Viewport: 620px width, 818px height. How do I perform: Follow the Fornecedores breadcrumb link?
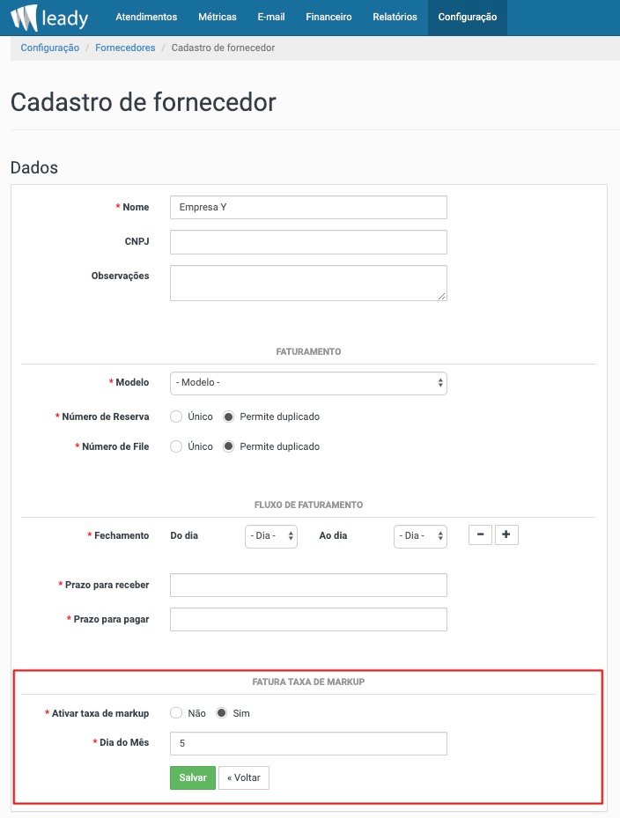click(x=125, y=48)
